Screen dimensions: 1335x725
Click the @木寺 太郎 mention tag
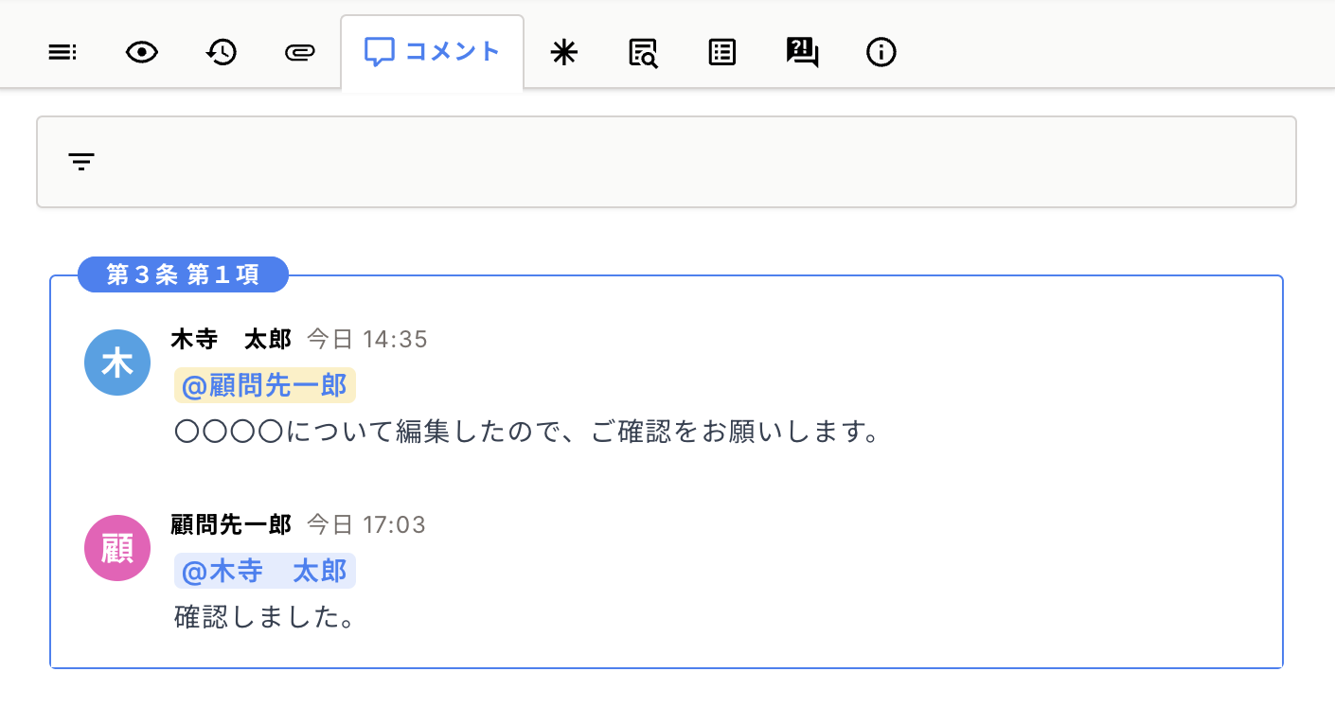265,571
